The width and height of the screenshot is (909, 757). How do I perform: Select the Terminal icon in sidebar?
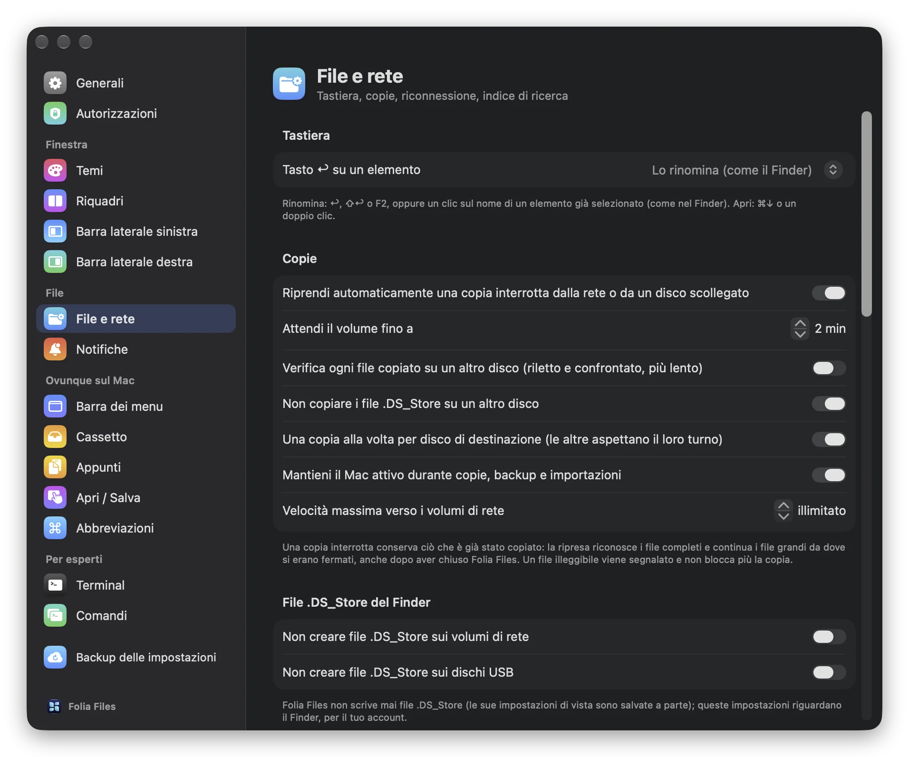(55, 585)
